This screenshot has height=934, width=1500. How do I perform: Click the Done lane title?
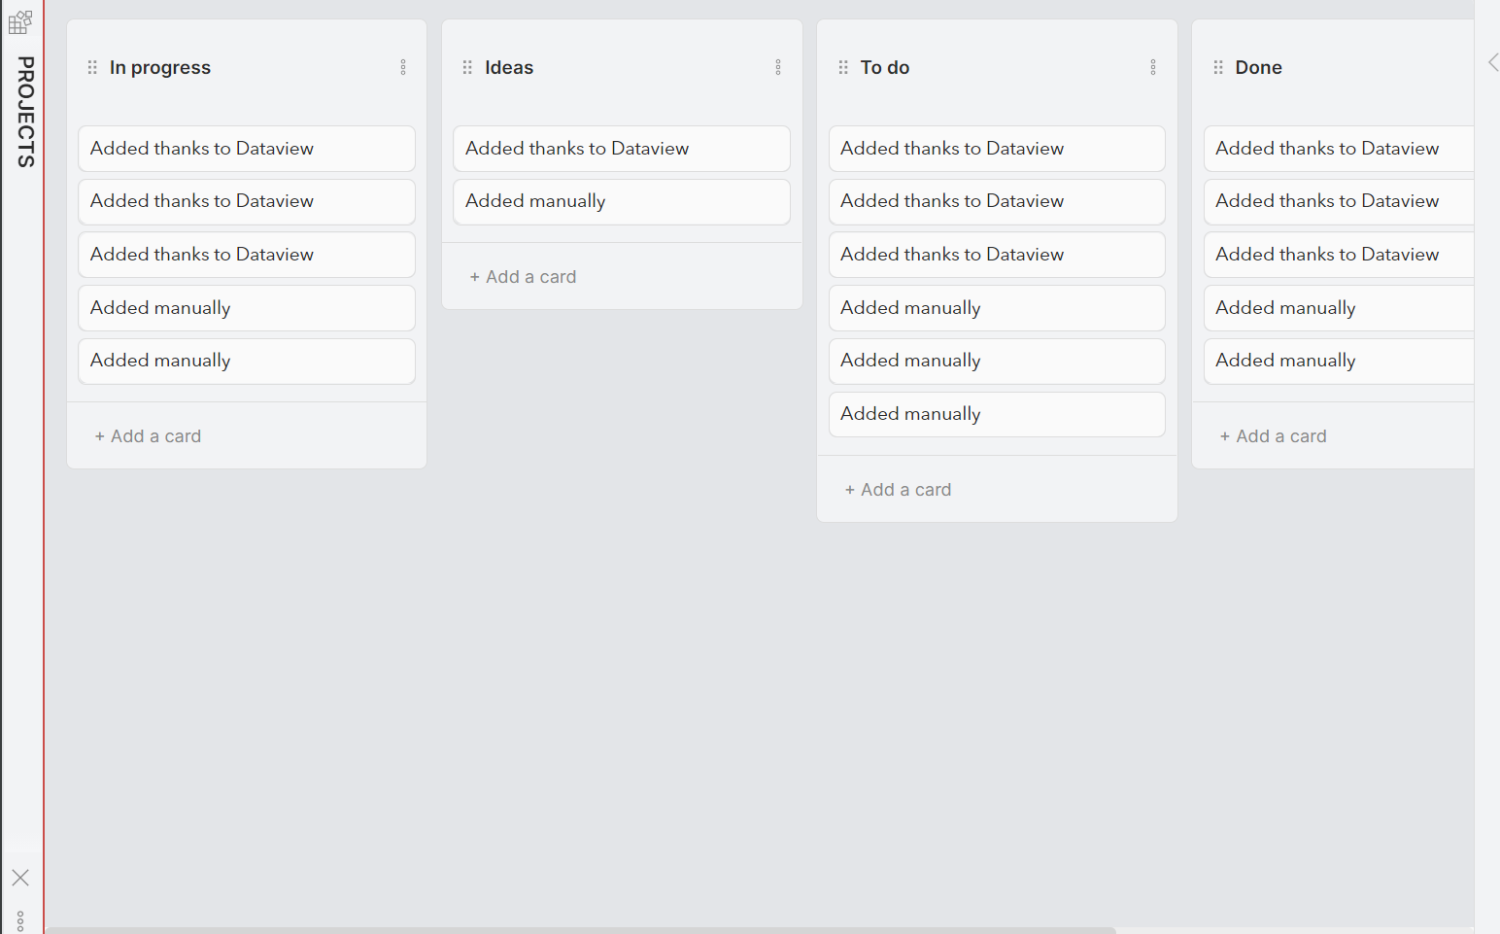(x=1258, y=68)
